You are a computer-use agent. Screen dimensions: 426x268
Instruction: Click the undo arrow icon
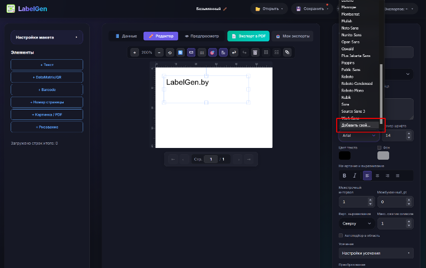234,52
